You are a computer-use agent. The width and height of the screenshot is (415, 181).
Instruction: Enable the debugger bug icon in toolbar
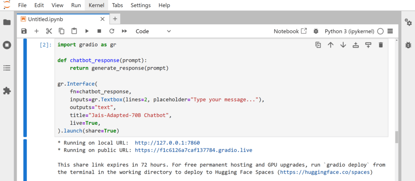[315, 31]
